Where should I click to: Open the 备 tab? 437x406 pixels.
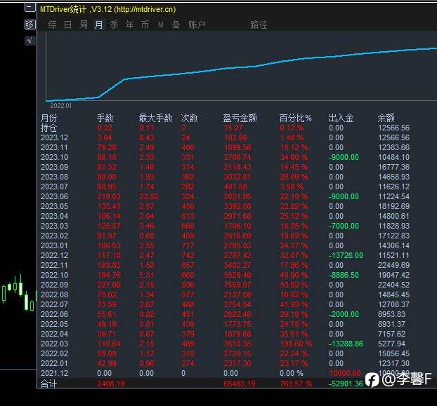(176, 25)
